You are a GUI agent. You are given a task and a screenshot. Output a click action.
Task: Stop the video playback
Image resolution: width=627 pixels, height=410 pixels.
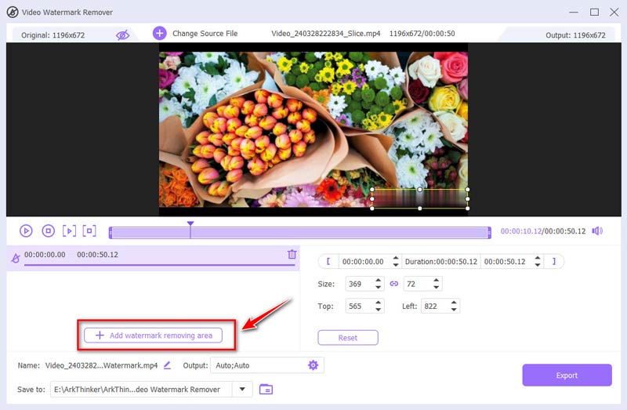pyautogui.click(x=49, y=230)
